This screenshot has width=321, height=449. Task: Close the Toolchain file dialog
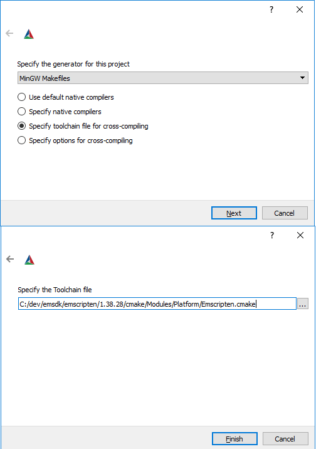point(300,235)
